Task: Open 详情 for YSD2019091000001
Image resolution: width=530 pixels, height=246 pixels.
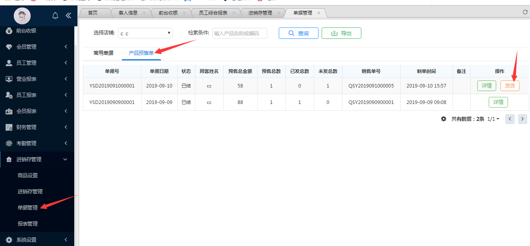Action: 487,86
